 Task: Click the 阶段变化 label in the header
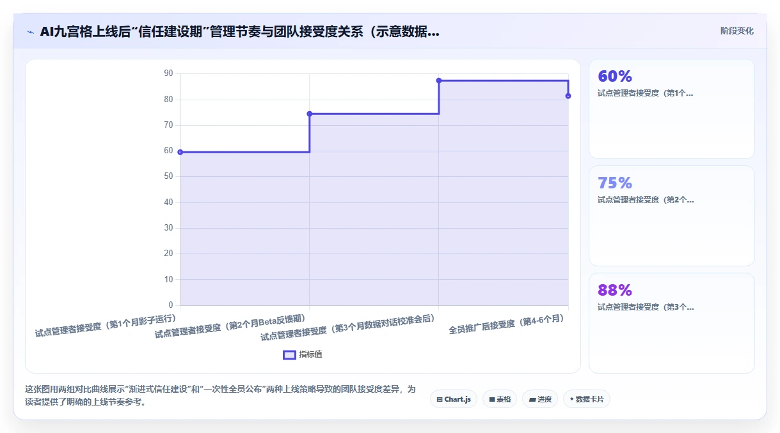(x=736, y=31)
